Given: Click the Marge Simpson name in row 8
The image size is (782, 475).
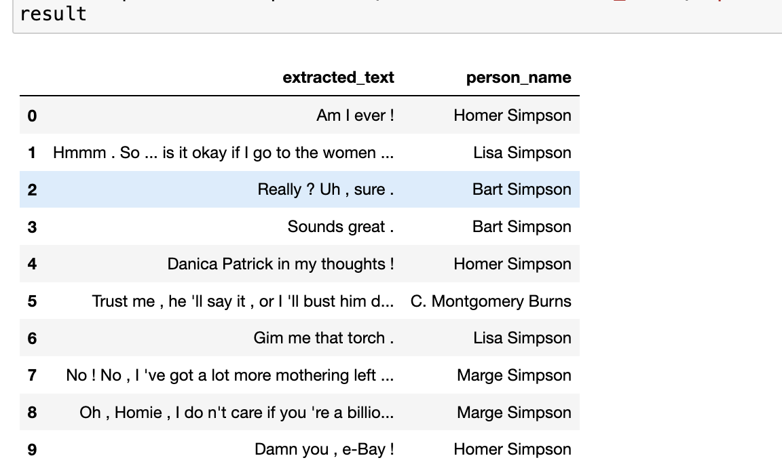Looking at the screenshot, I should (514, 412).
